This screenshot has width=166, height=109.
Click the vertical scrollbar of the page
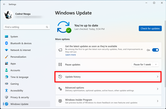click(165, 54)
